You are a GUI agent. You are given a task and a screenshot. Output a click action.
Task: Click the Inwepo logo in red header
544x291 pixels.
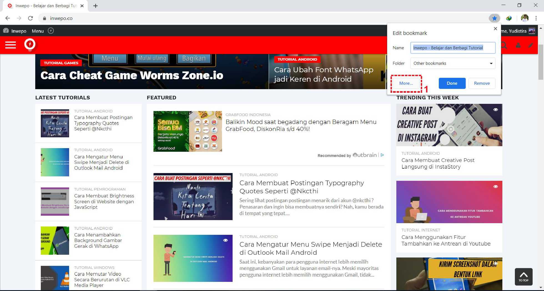(x=30, y=44)
